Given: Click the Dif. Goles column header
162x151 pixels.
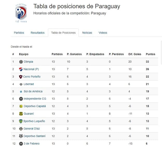Looking at the screenshot, I should [135, 54].
